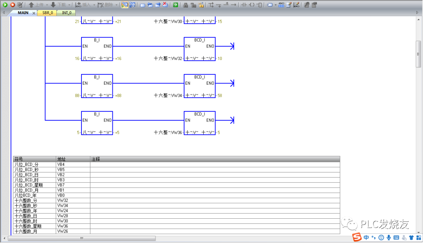Click the pause program status icon
The width and height of the screenshot is (423, 243).
pyautogui.click(x=132, y=5)
